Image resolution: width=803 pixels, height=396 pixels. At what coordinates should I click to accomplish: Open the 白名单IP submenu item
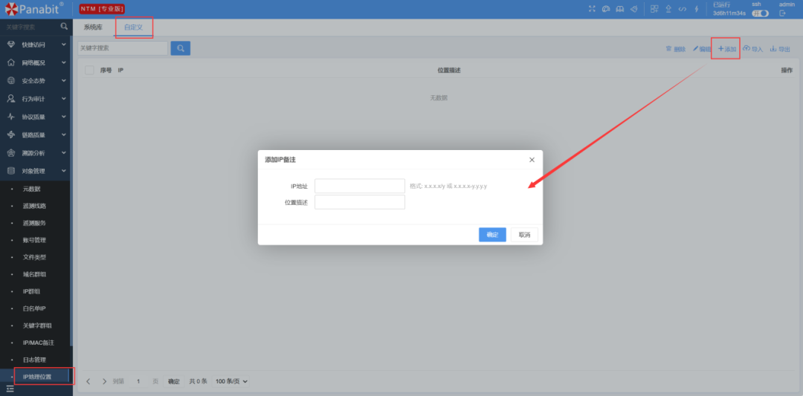(35, 308)
